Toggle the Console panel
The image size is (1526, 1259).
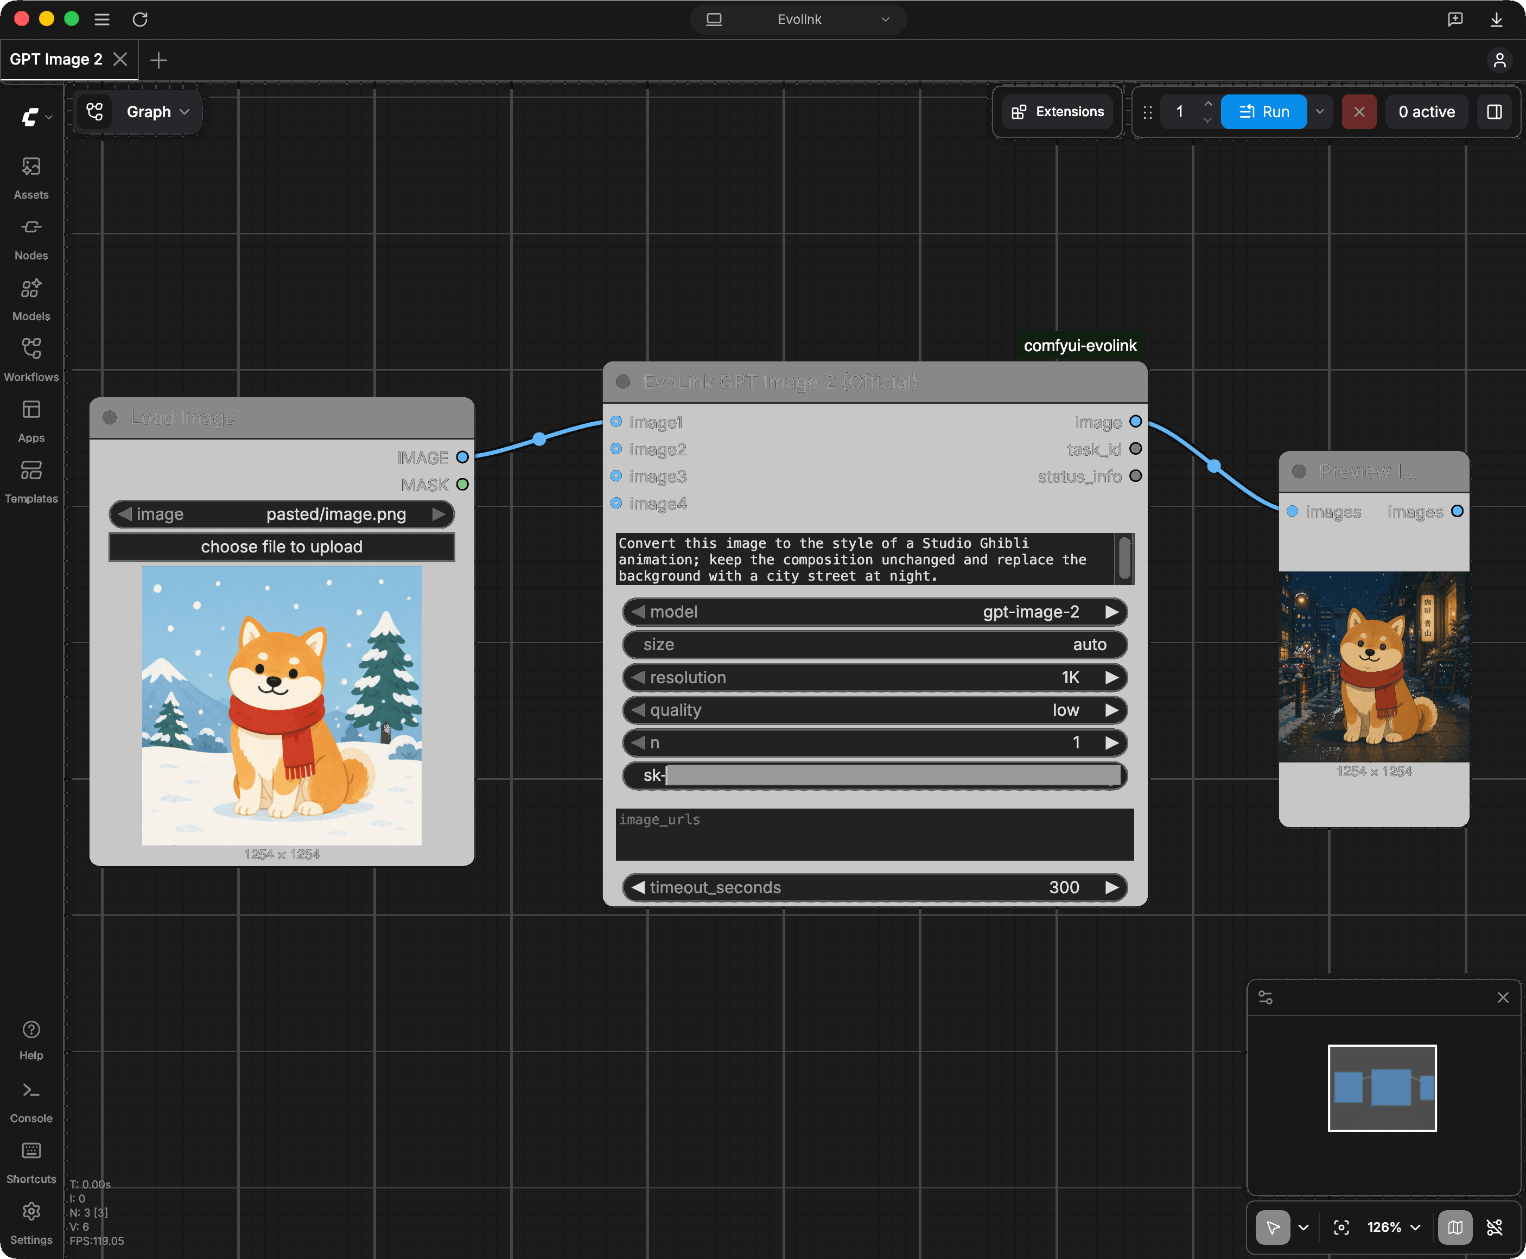(x=31, y=1102)
